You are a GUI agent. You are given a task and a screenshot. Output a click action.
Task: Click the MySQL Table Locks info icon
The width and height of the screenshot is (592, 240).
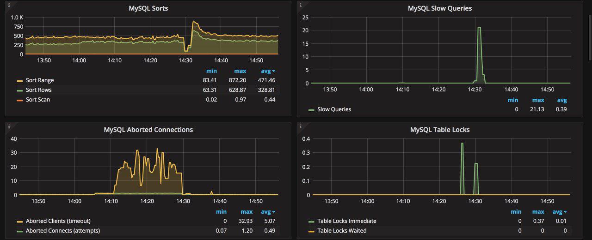pyautogui.click(x=300, y=126)
